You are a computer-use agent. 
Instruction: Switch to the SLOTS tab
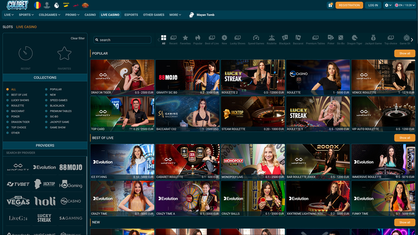pos(8,27)
